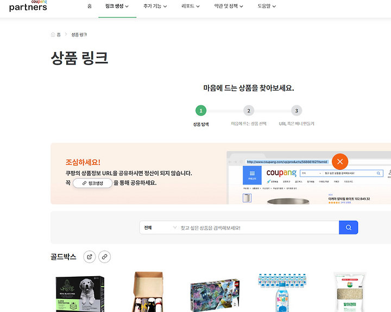Click the 상품 탐색 step label
The width and height of the screenshot is (391, 312).
tap(201, 124)
